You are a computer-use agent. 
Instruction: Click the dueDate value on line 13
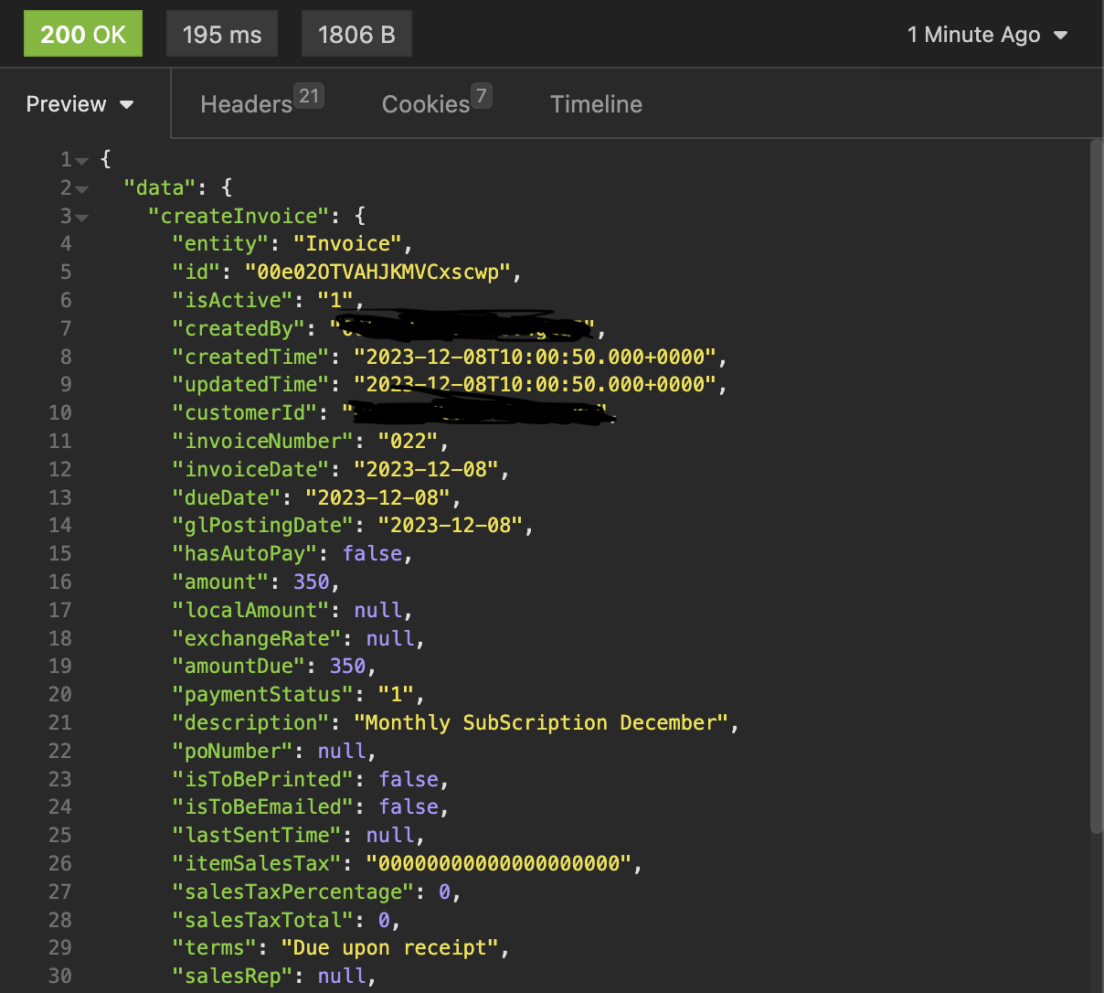[x=377, y=497]
